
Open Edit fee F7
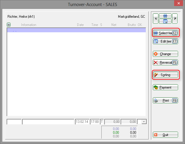(166, 41)
